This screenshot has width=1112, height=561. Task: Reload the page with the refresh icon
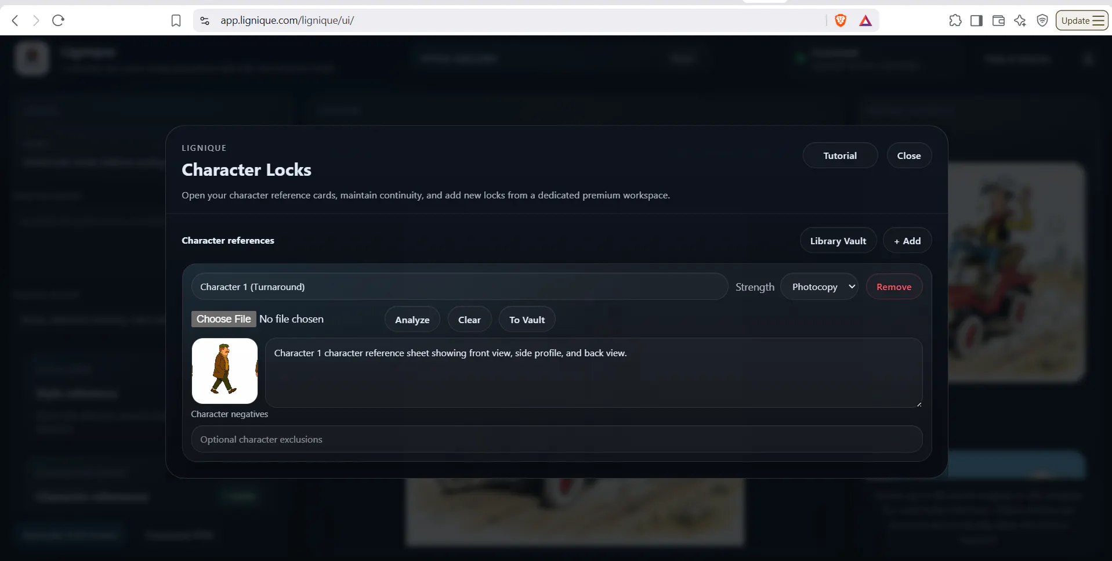58,21
